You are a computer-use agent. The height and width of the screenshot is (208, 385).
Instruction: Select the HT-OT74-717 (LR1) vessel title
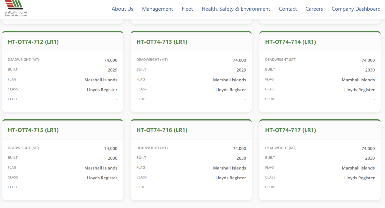(291, 130)
